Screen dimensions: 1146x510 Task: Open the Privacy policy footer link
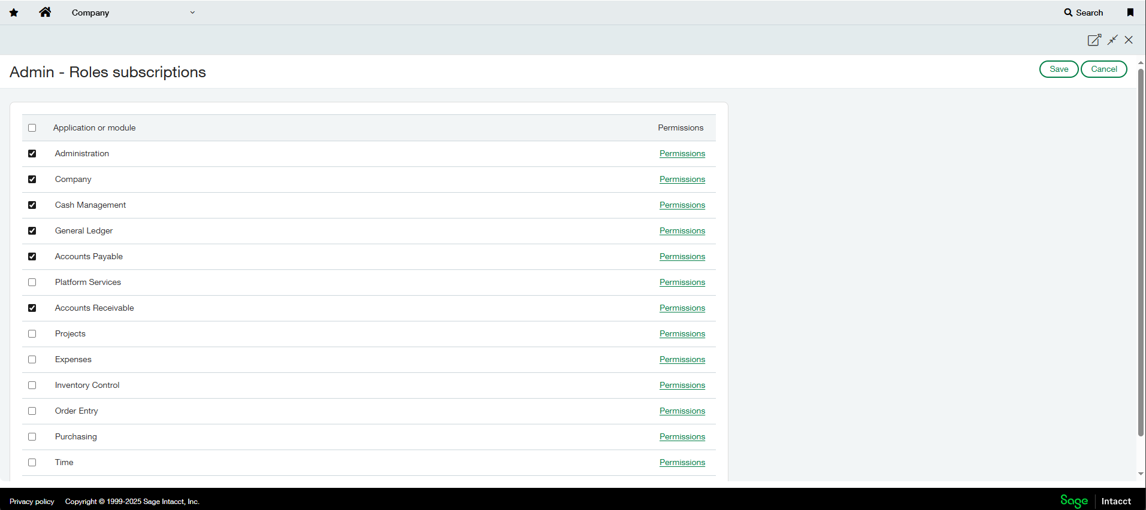click(x=32, y=502)
